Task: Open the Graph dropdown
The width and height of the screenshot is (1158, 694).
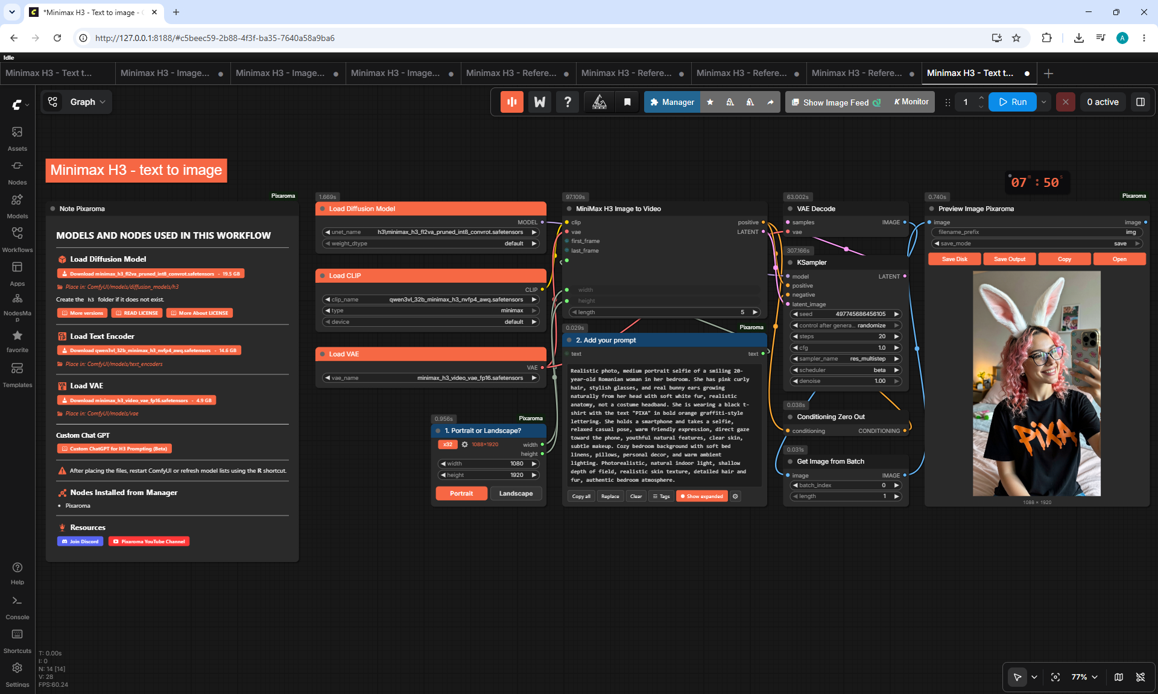Action: coord(77,102)
